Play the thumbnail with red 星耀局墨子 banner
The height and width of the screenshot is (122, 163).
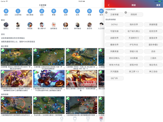click(81, 79)
